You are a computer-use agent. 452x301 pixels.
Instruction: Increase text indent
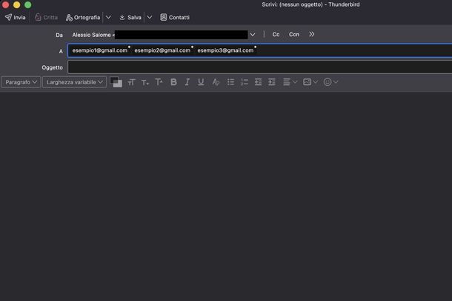coord(272,82)
